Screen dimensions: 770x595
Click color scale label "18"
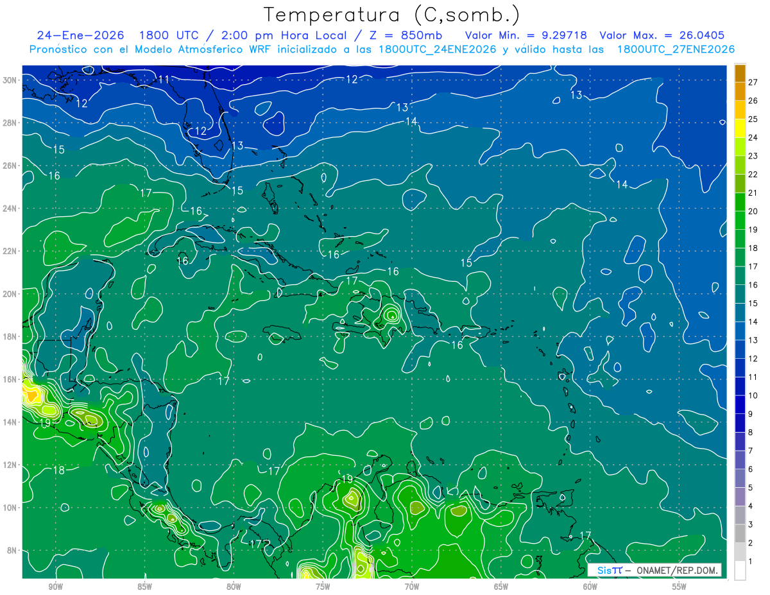[753, 248]
